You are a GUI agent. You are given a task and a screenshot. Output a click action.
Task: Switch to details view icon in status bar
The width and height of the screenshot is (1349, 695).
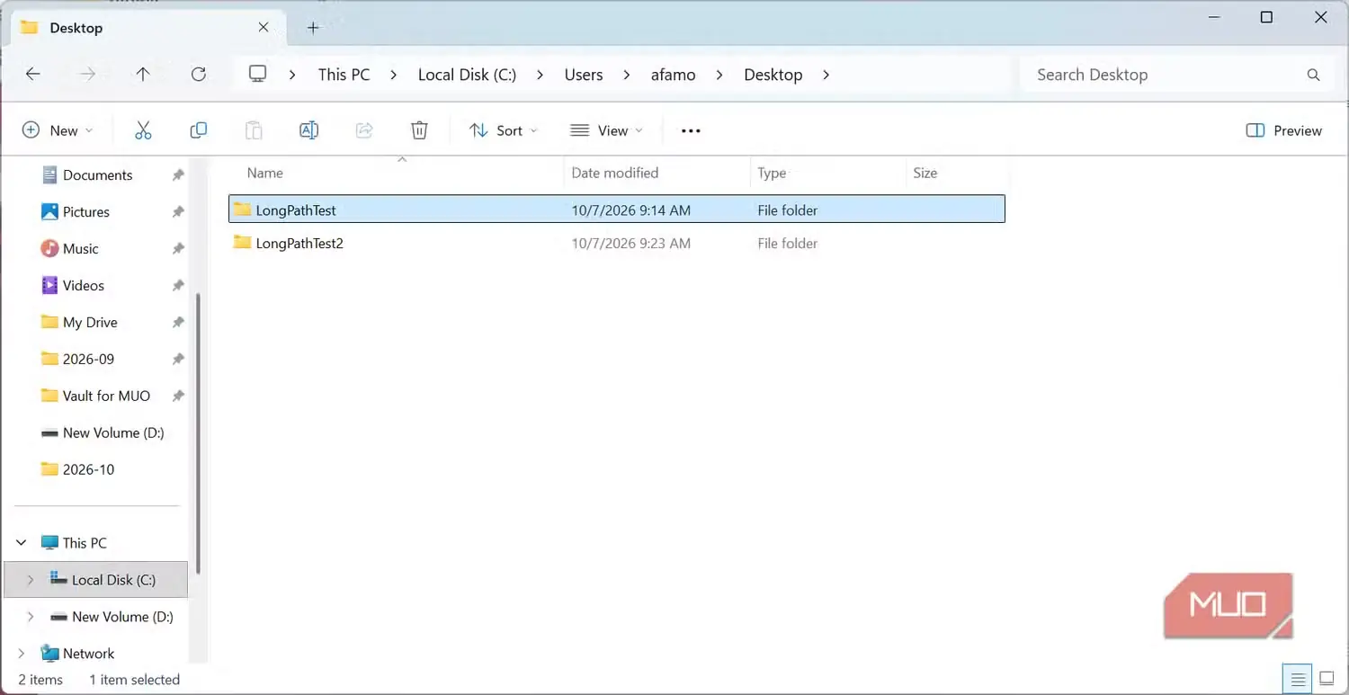click(1297, 678)
